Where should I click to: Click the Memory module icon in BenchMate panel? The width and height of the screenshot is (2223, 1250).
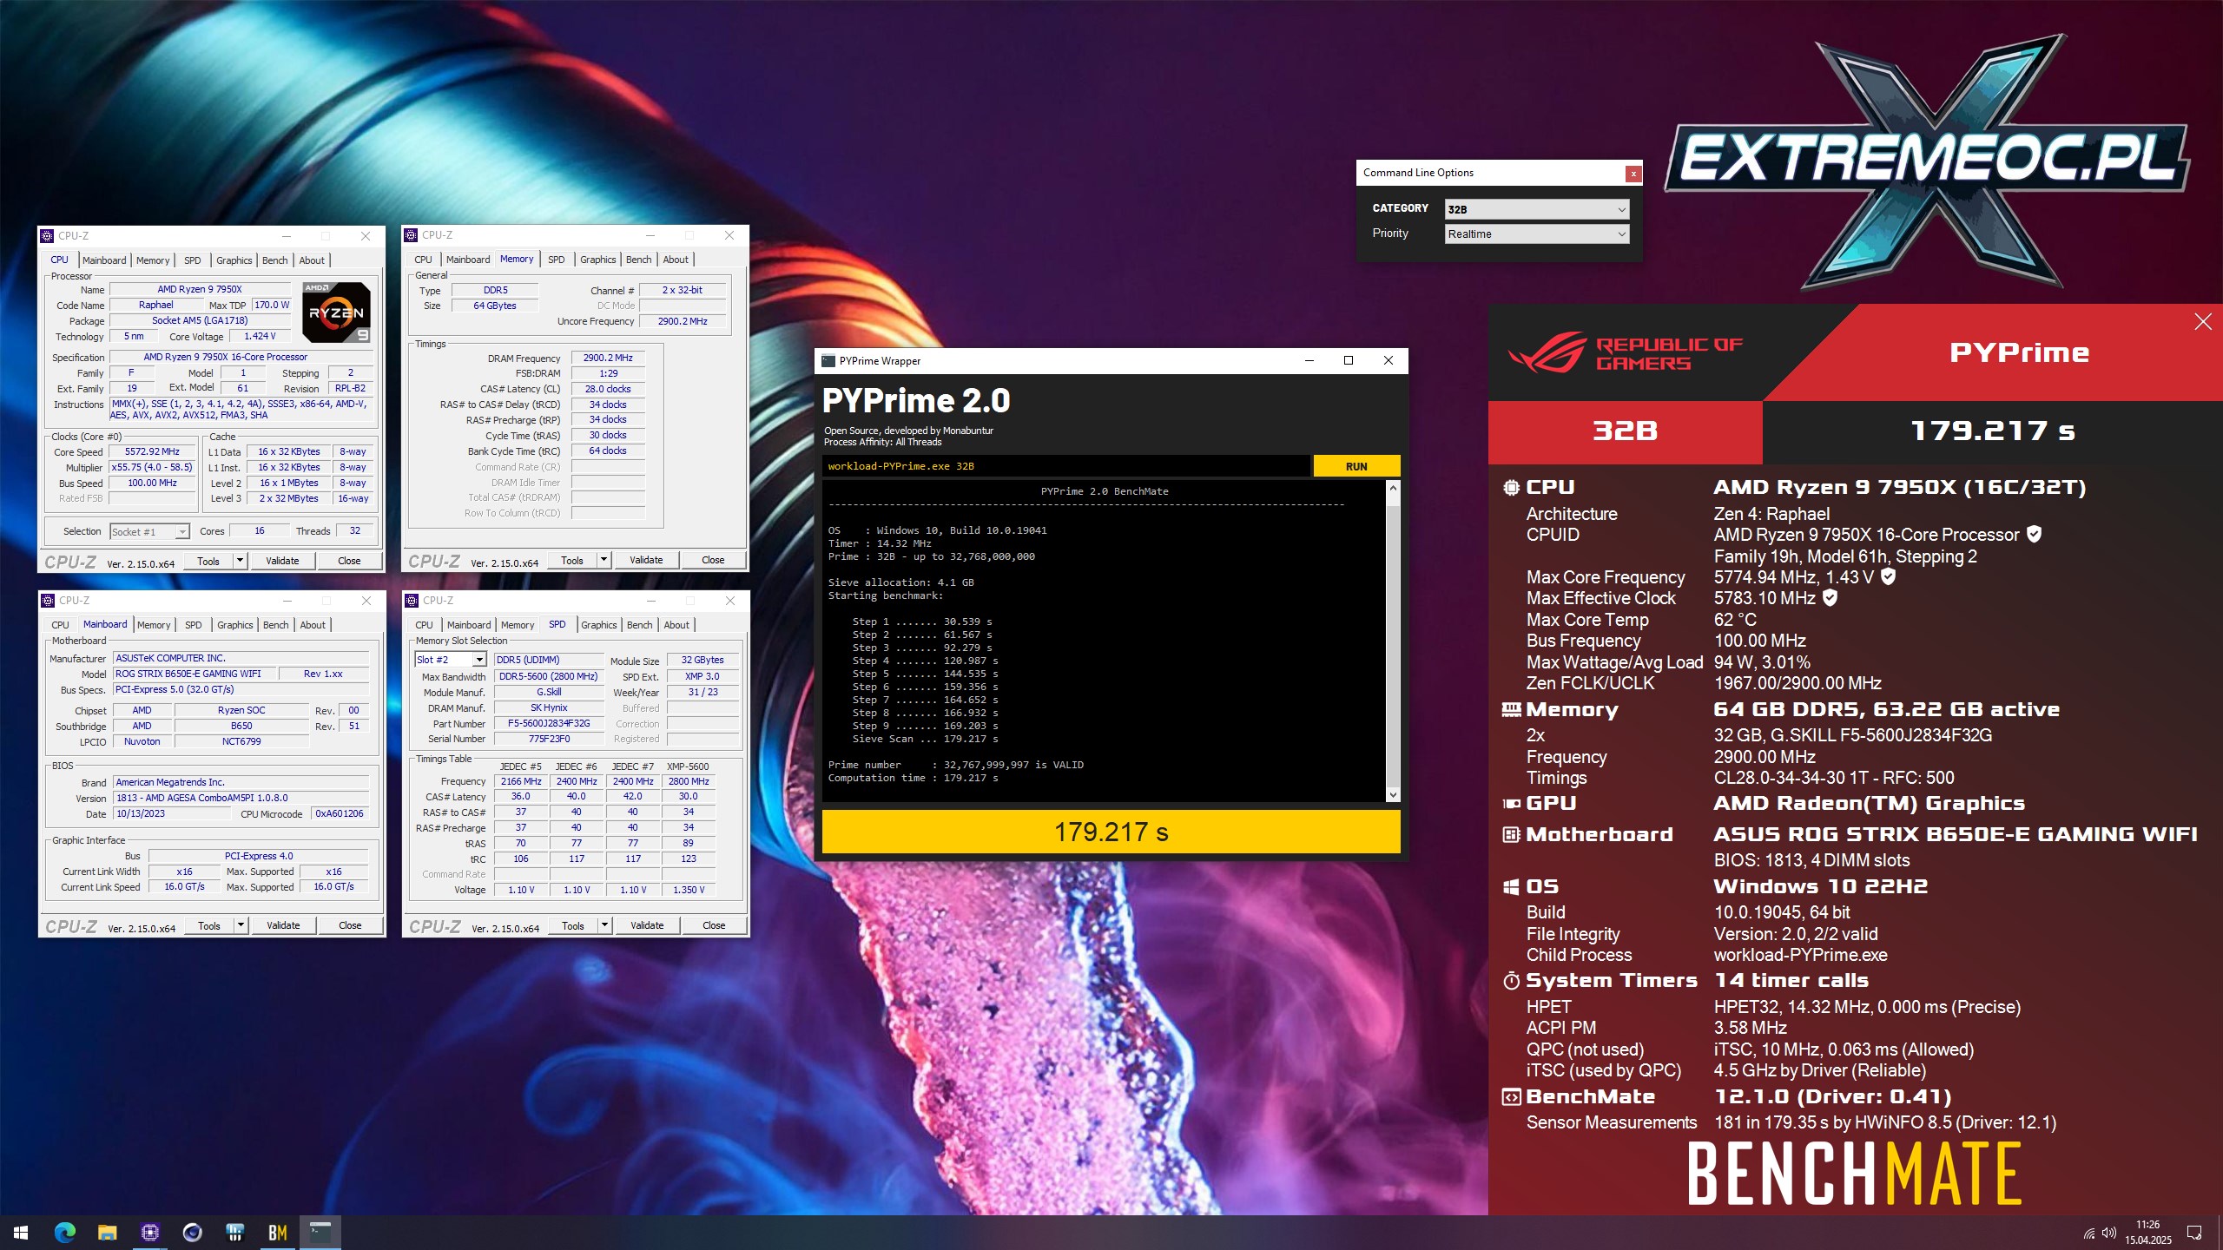[x=1511, y=710]
